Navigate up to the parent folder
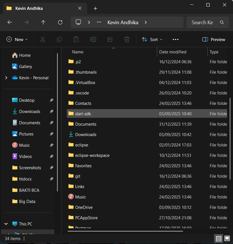 43,22
